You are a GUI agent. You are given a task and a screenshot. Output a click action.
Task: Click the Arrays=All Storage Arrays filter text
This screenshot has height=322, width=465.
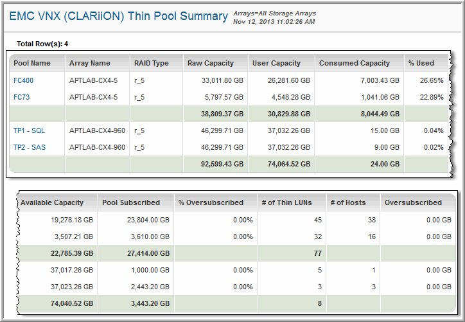click(x=274, y=13)
